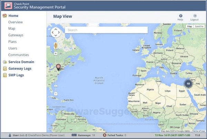Click the date and time in status bar

click(172, 135)
